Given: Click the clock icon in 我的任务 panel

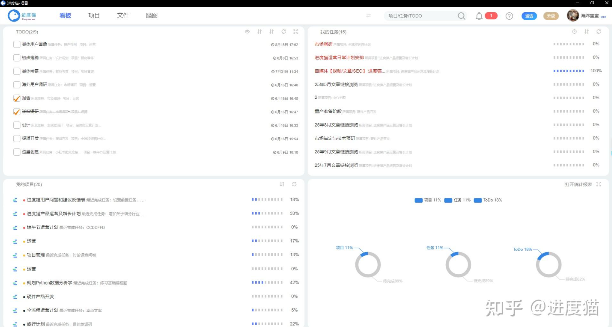Looking at the screenshot, I should (574, 32).
